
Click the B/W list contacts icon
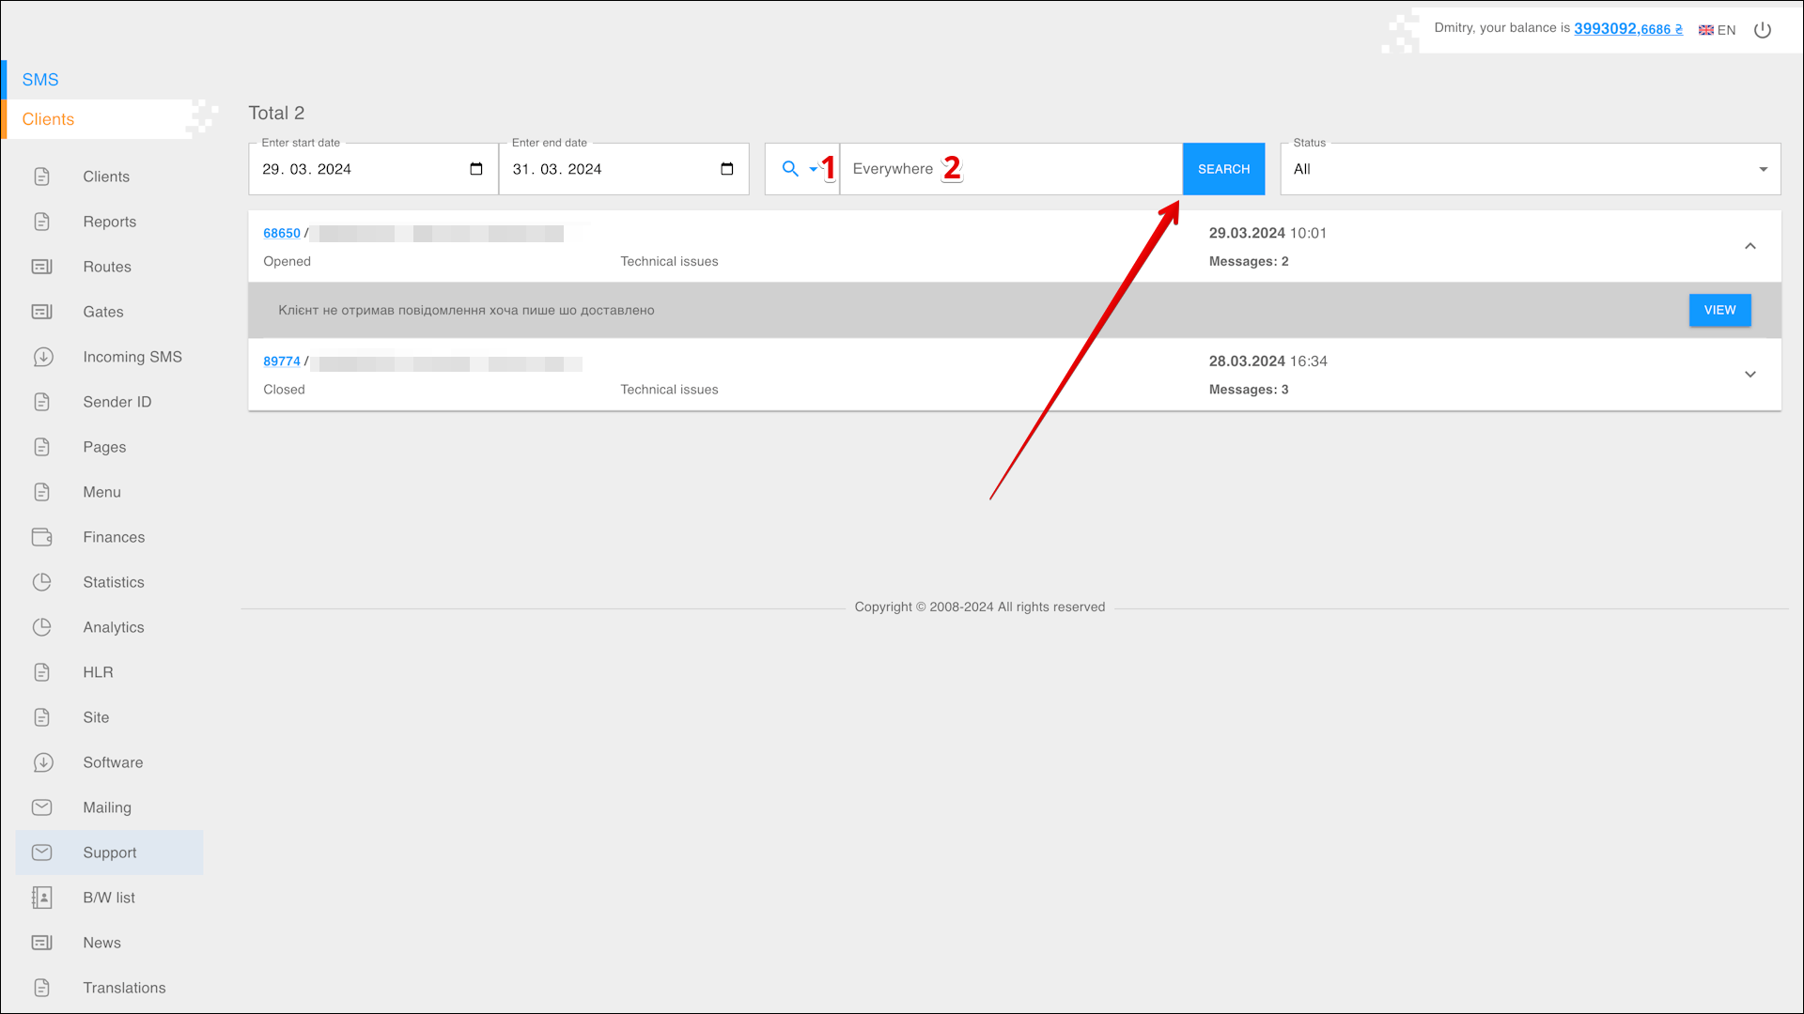[42, 898]
